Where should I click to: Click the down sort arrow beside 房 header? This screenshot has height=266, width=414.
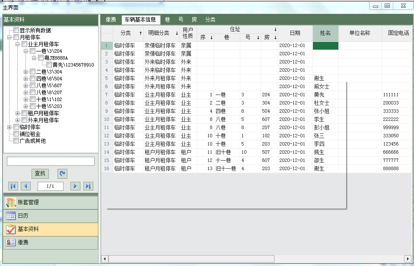275,38
